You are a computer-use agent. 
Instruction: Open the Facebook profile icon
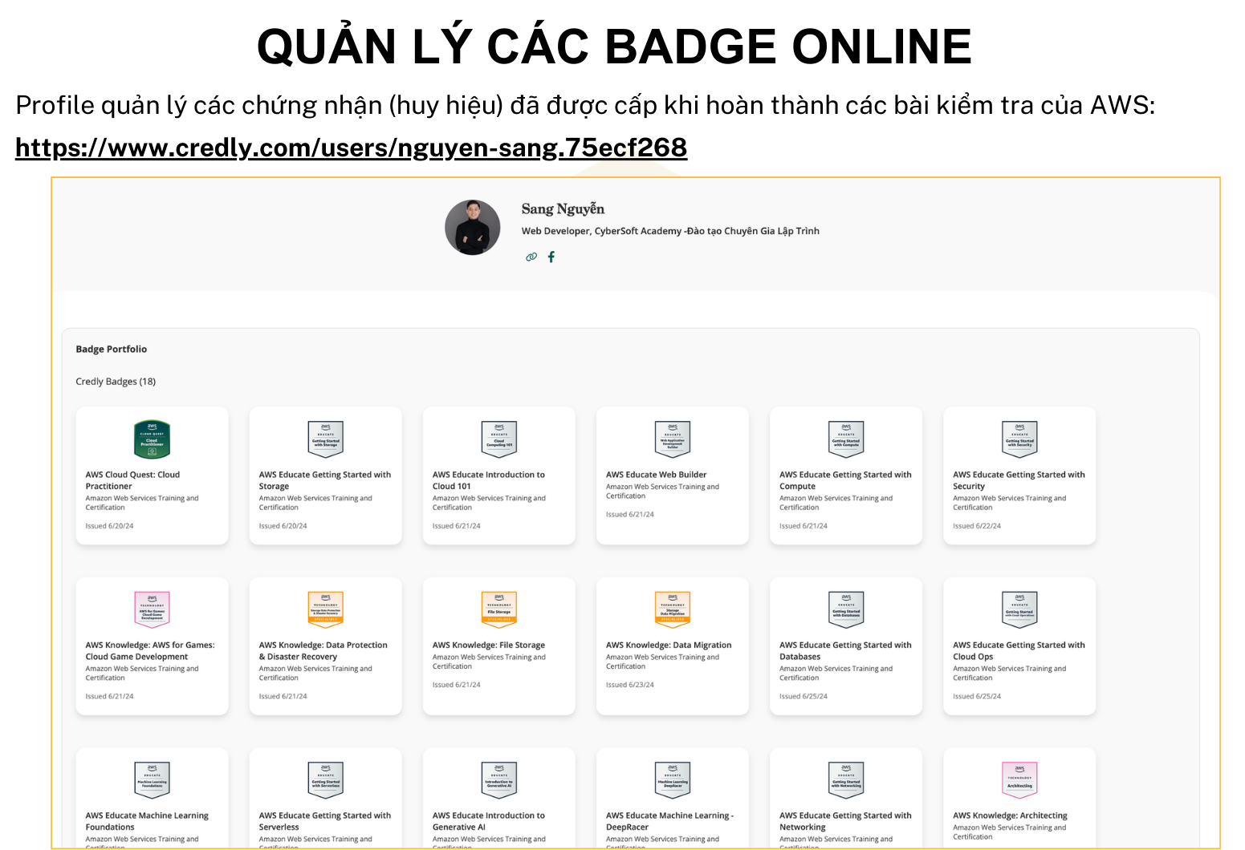551,257
